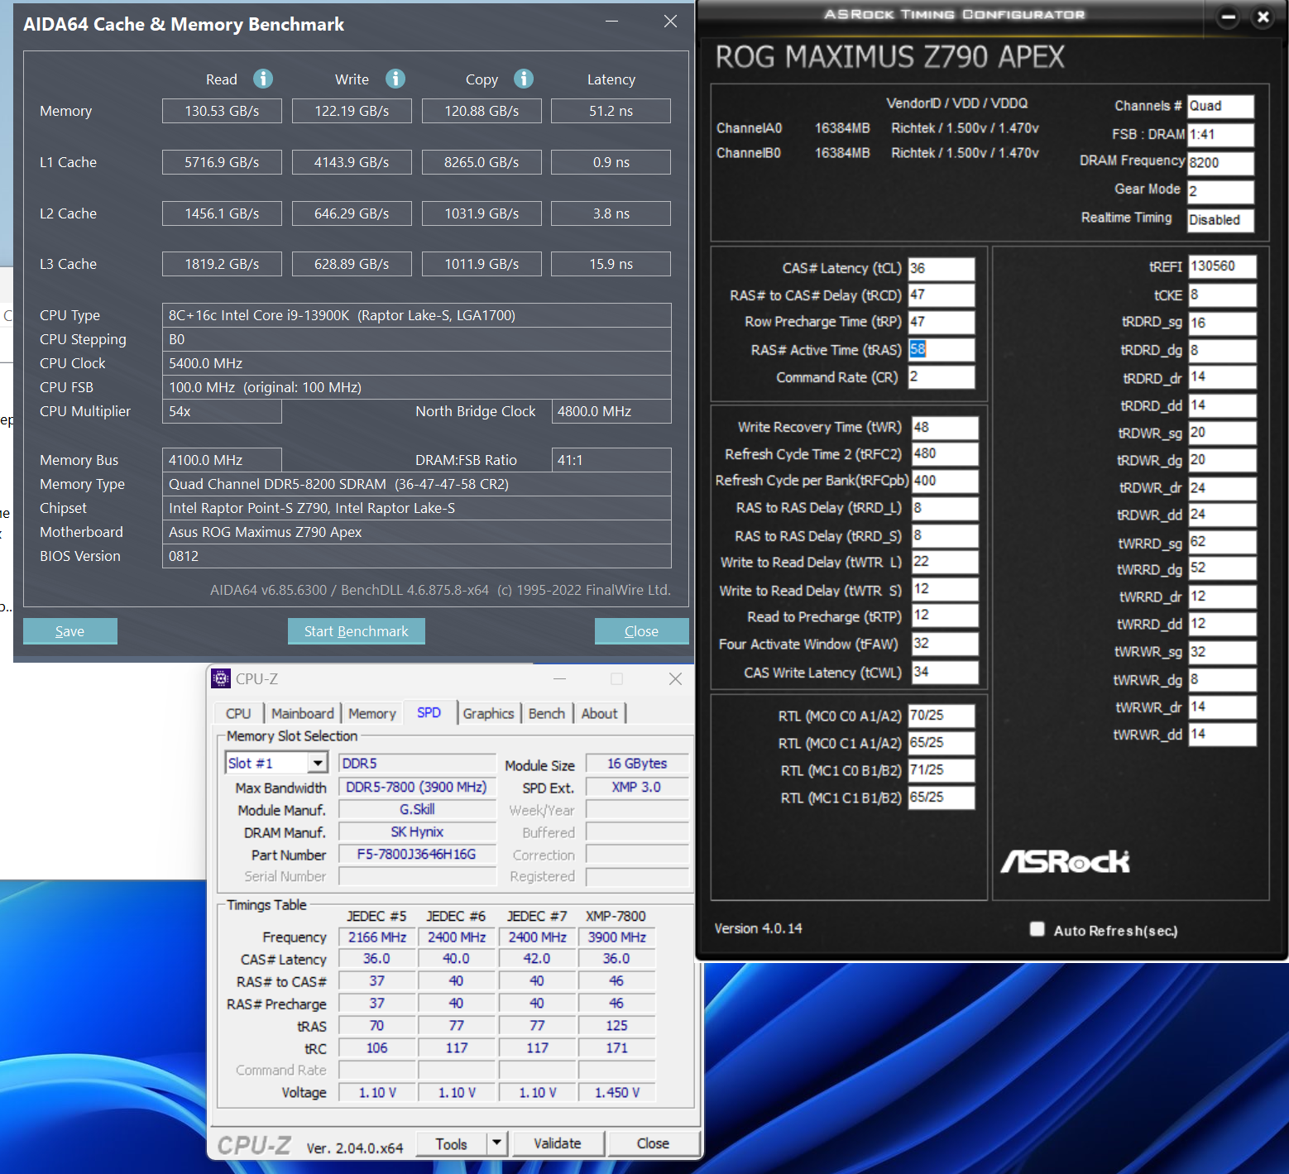Click the tWRRD_sg field showing 62

[1223, 542]
